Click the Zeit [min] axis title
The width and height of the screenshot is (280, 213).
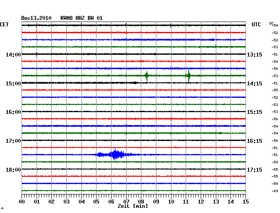[x=133, y=206]
